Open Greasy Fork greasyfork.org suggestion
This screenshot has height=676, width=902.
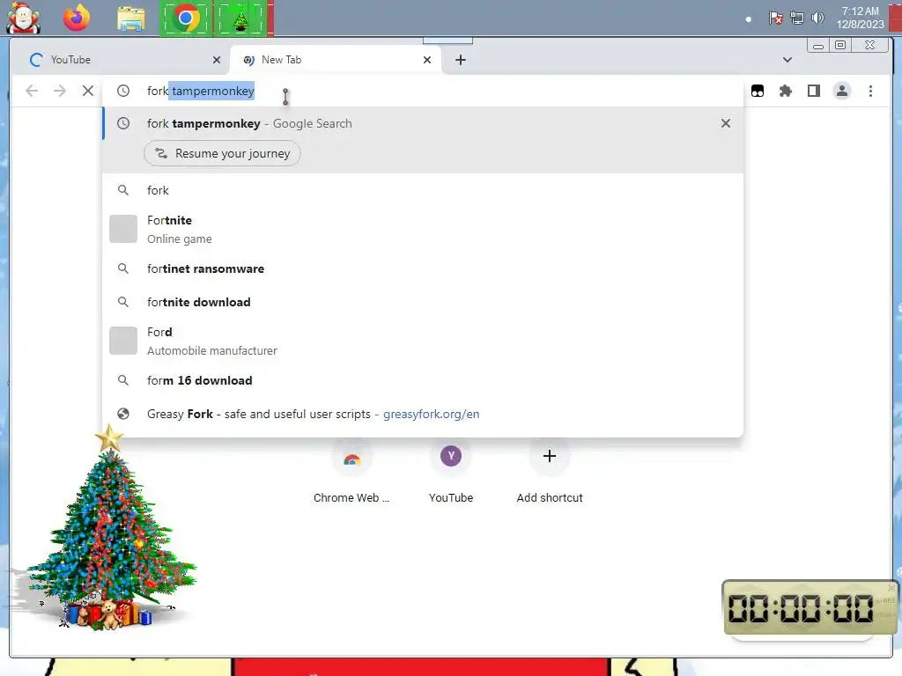[x=423, y=414]
